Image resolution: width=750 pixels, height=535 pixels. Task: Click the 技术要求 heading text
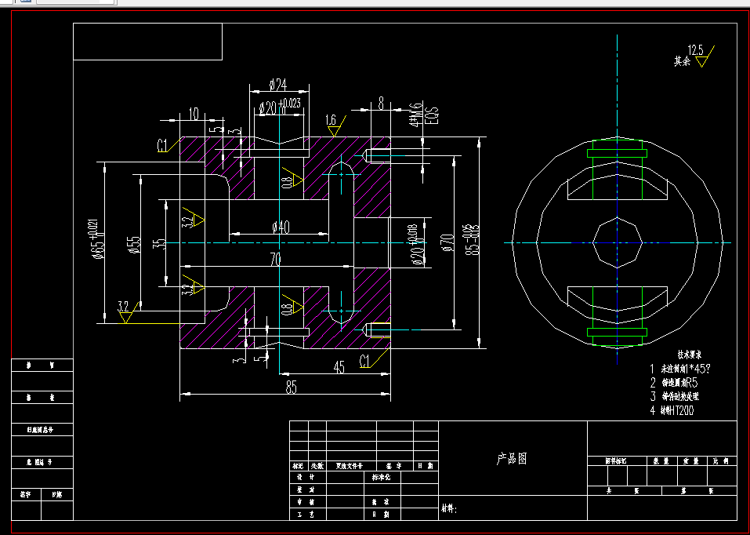689,355
